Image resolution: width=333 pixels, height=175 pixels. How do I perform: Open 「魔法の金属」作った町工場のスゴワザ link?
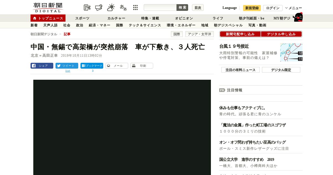pos(253,125)
